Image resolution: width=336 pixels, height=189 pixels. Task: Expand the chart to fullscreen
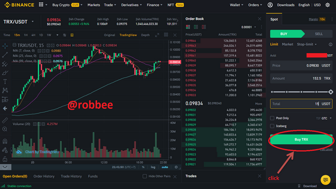pyautogui.click(x=157, y=35)
